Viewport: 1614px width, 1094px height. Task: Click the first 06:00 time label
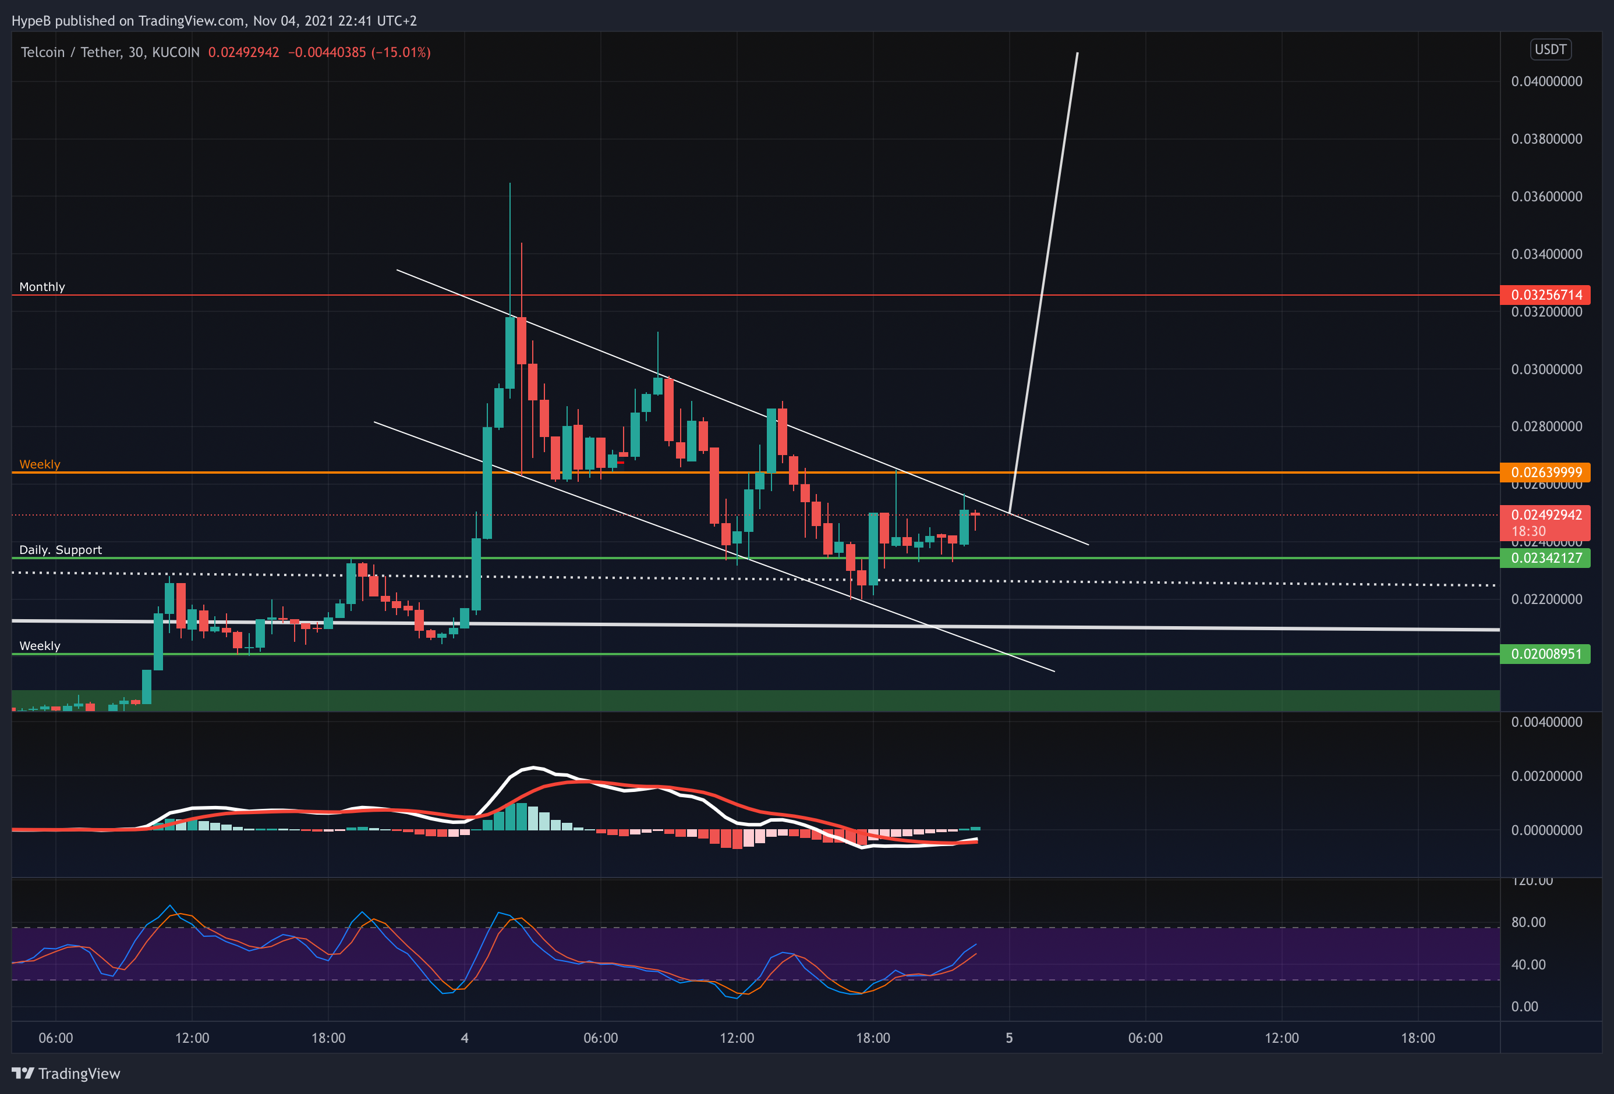[x=55, y=1039]
